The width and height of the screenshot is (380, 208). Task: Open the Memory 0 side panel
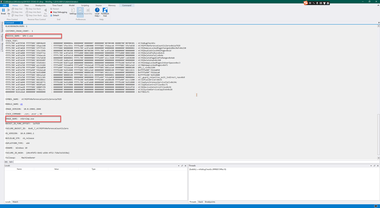[x=2, y=47]
